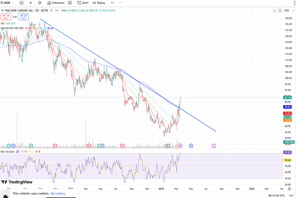Click the 2026 label on time axis

tap(252, 189)
